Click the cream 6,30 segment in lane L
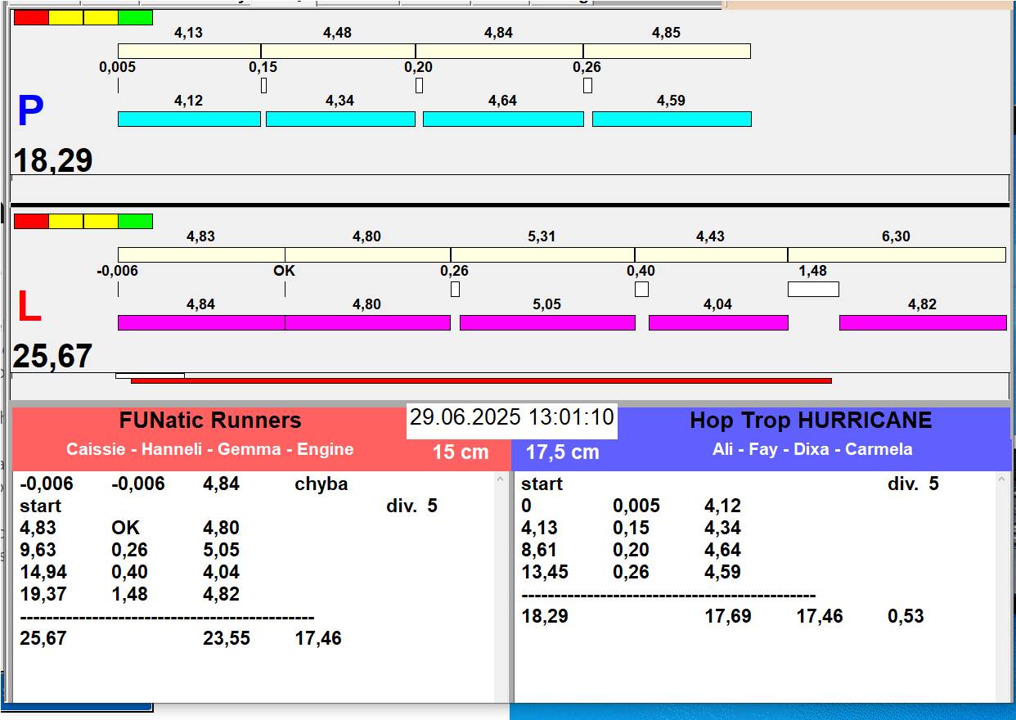Image resolution: width=1016 pixels, height=720 pixels. pyautogui.click(x=896, y=254)
